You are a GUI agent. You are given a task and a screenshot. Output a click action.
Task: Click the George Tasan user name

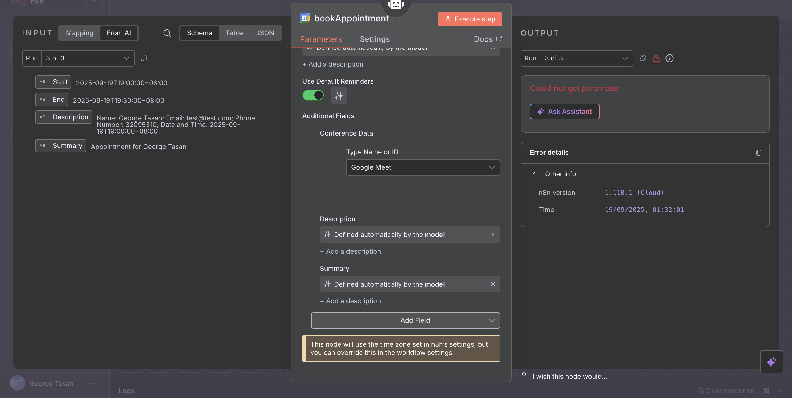click(51, 383)
